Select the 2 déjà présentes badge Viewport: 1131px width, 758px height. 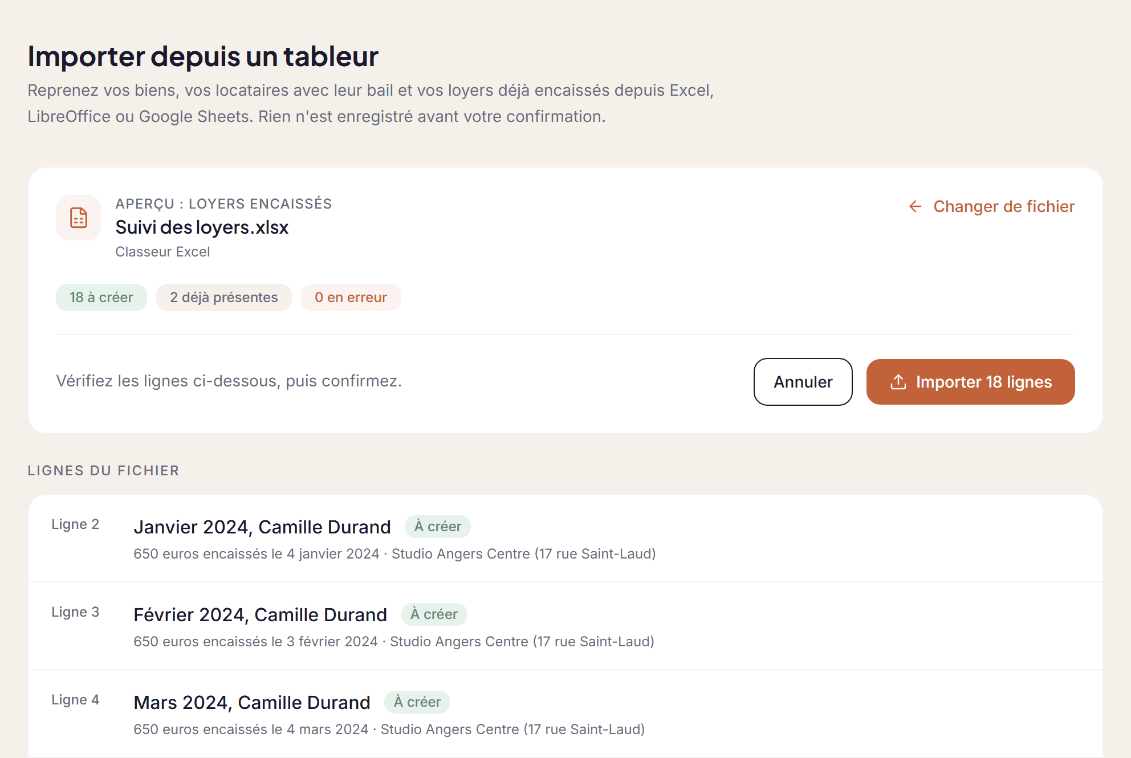point(224,298)
